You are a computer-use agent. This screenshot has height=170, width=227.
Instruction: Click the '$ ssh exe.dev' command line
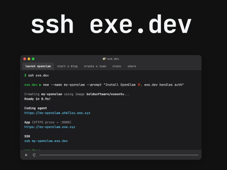[x=36, y=75]
